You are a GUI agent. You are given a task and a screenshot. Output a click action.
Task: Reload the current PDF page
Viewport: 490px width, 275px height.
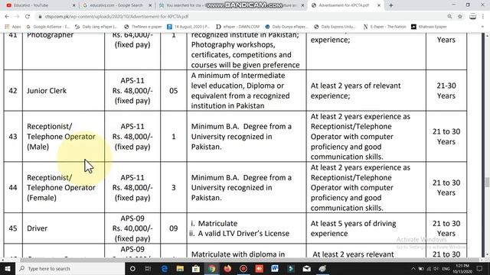tap(28, 17)
